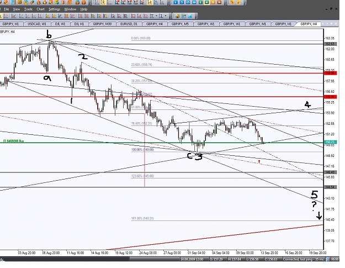Click the gray 162.63 price level marker
Image resolution: width=345 pixels, height=268 pixels.
coord(330,44)
